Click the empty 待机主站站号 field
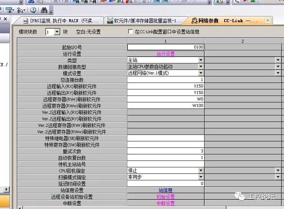This screenshot has height=209, width=284. pyautogui.click(x=166, y=164)
